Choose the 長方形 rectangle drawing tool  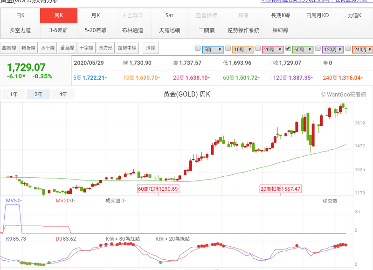click(105, 48)
